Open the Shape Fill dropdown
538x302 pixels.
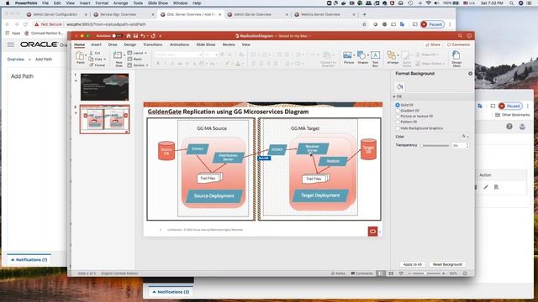point(427,55)
